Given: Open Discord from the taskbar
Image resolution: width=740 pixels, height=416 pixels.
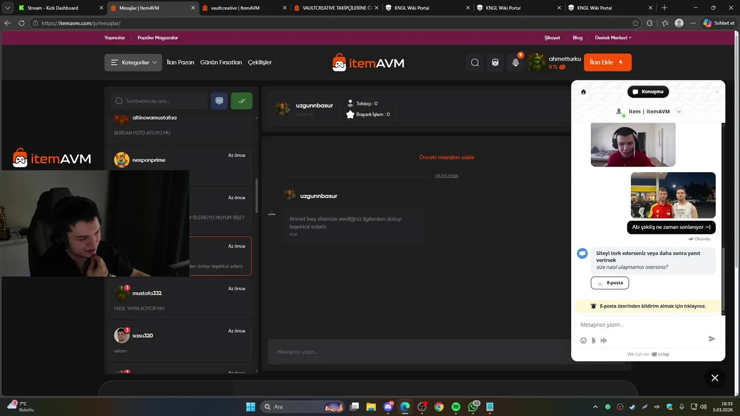Looking at the screenshot, I should pos(388,407).
